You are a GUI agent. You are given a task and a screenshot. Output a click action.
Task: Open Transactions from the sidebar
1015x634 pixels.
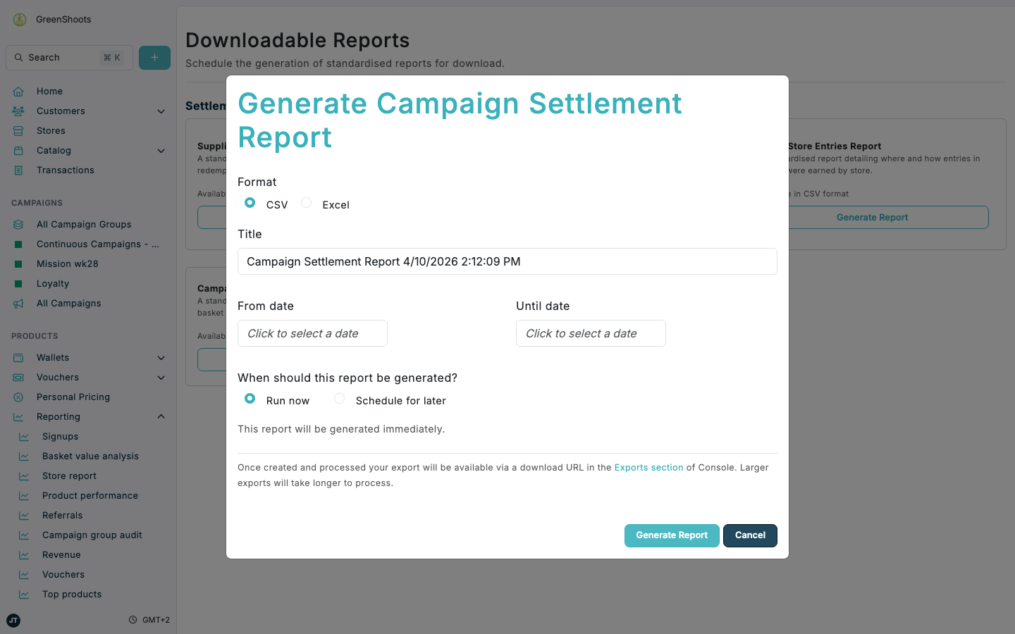coord(66,170)
